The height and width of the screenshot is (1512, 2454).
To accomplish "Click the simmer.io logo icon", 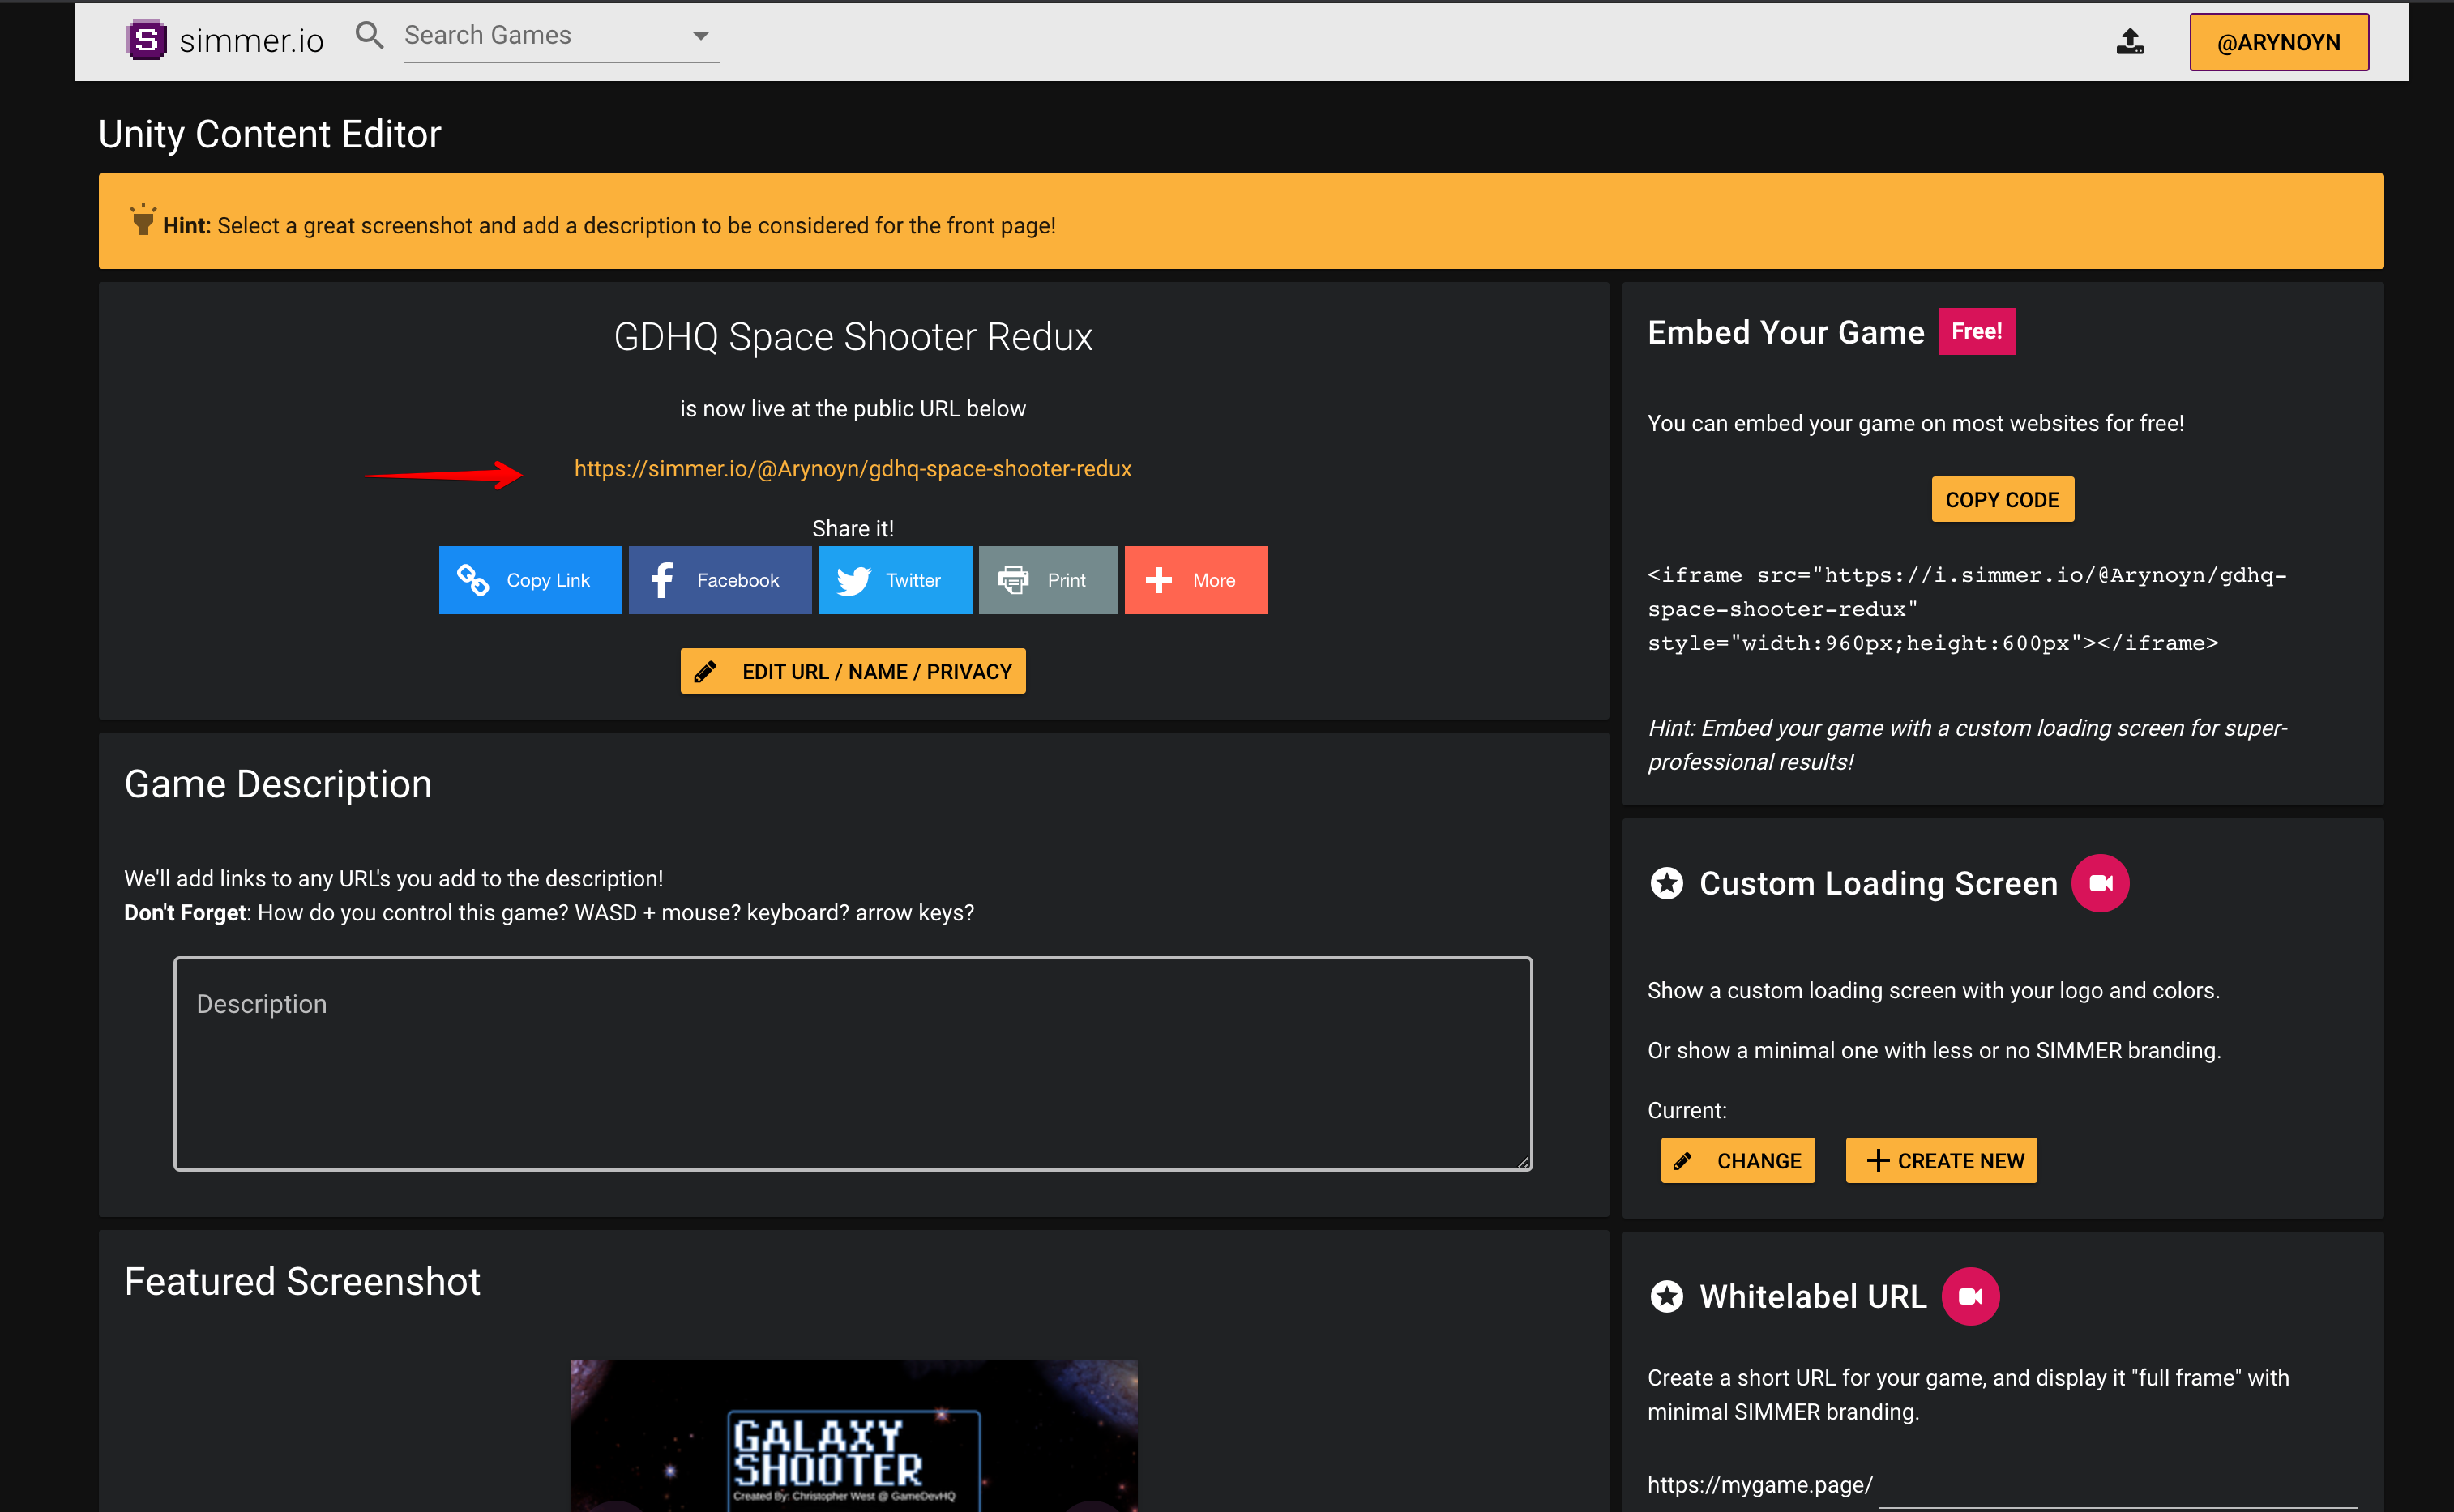I will coord(146,40).
